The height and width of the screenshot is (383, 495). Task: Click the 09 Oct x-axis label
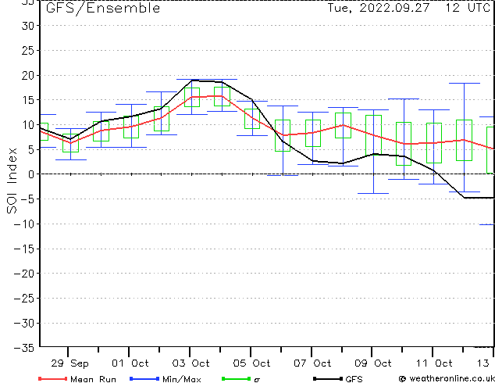tap(373, 363)
